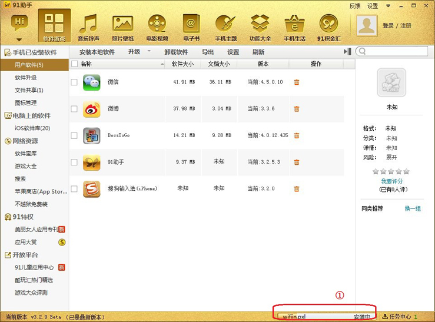Click the 应用大赏 gold coin badge
The image size is (435, 322).
62,242
